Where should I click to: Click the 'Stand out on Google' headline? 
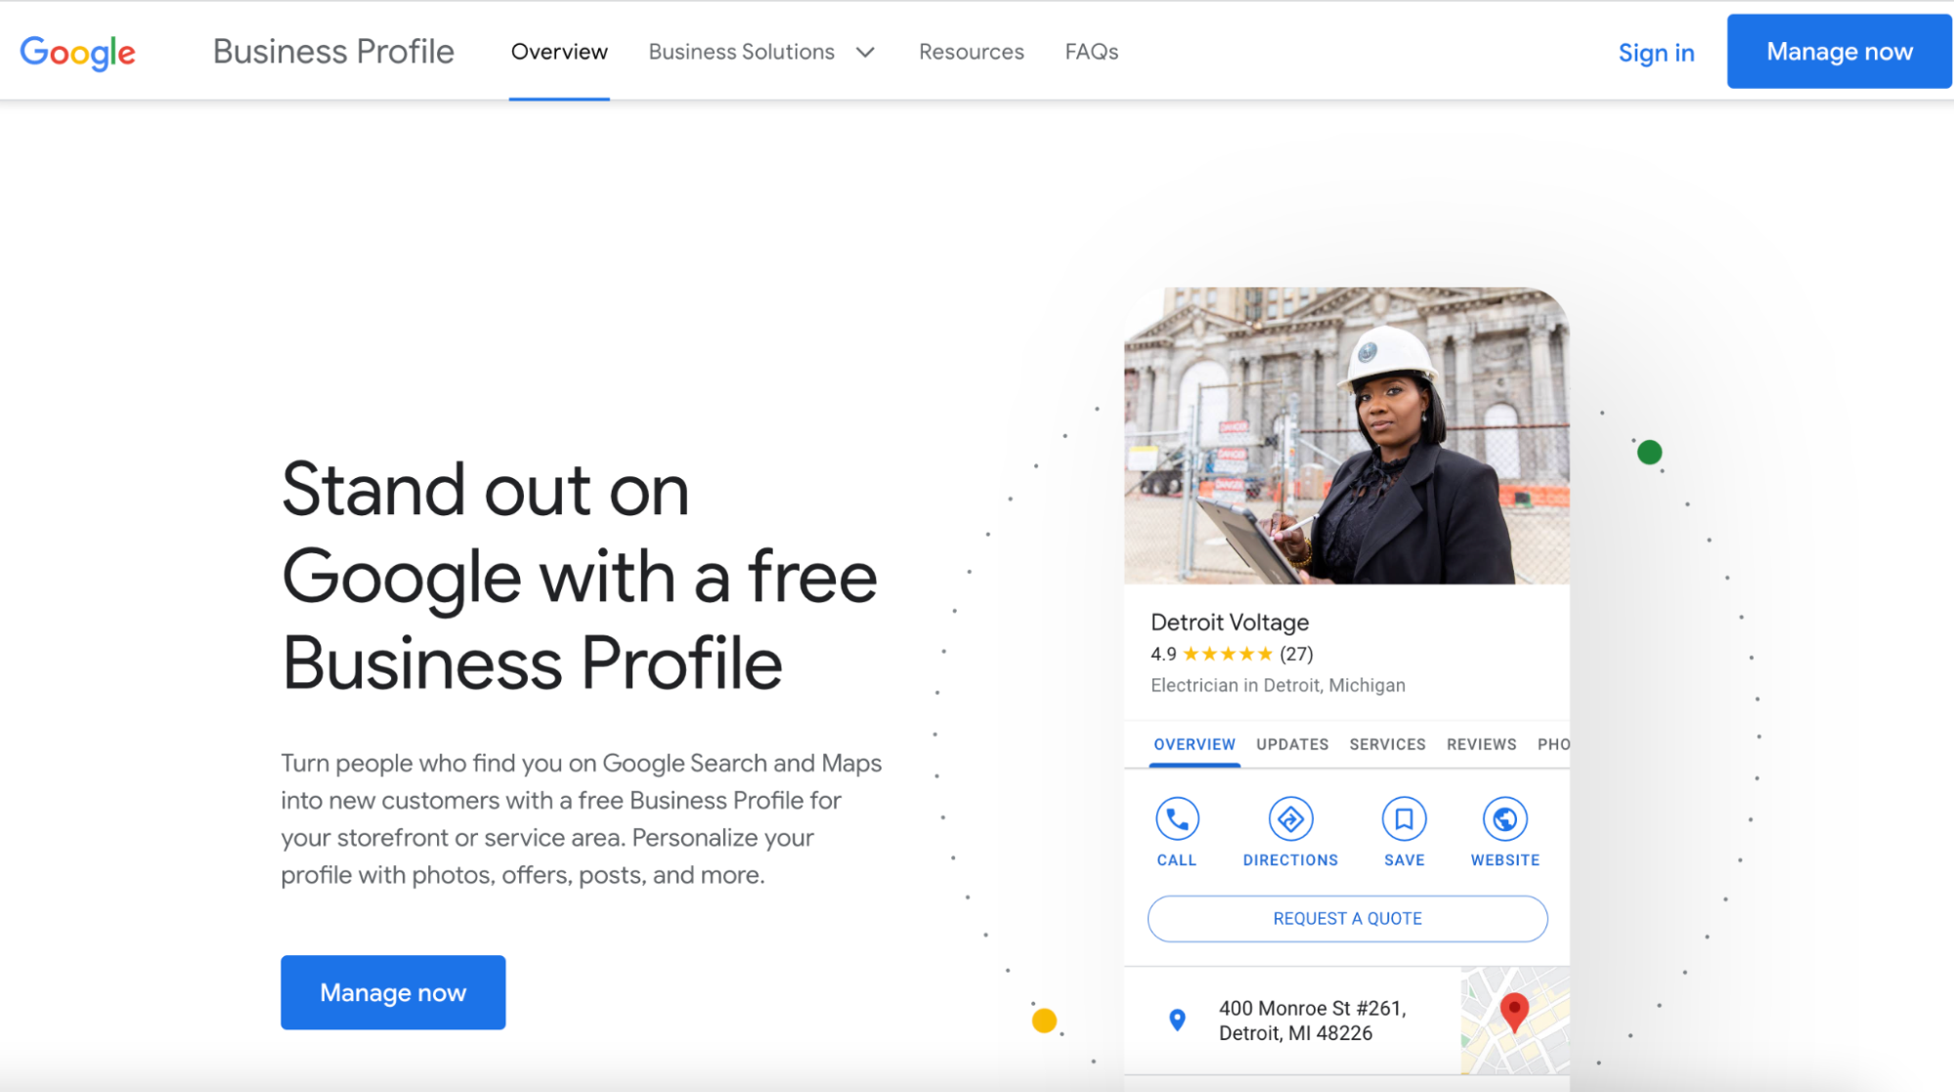580,576
